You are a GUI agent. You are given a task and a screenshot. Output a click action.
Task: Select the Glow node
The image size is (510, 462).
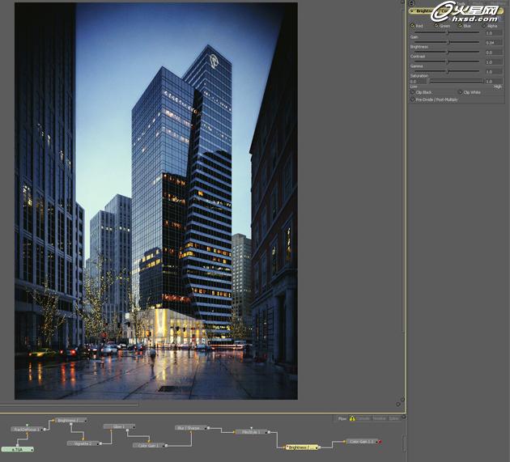[117, 426]
